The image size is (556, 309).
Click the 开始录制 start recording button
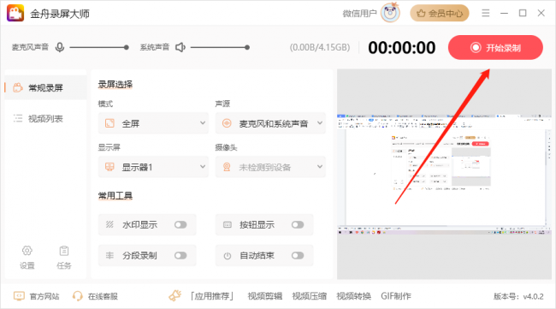coord(495,48)
